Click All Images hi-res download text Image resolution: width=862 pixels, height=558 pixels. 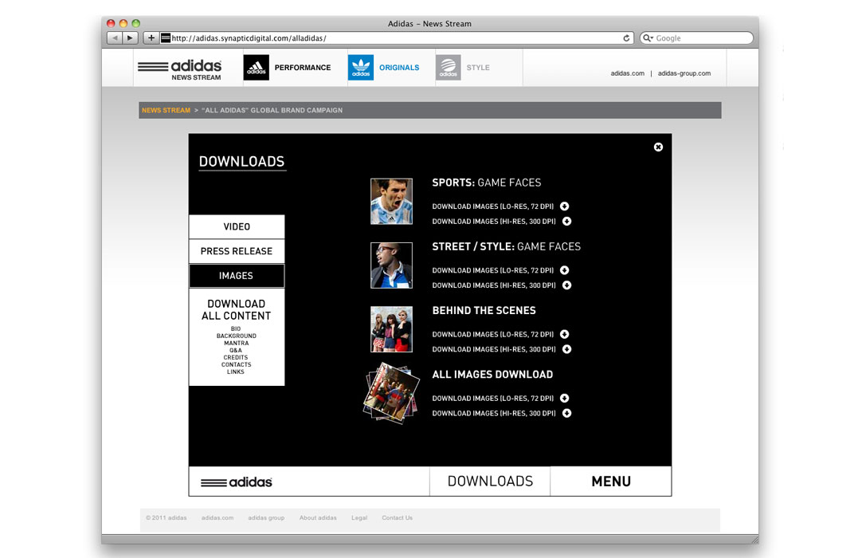(494, 413)
